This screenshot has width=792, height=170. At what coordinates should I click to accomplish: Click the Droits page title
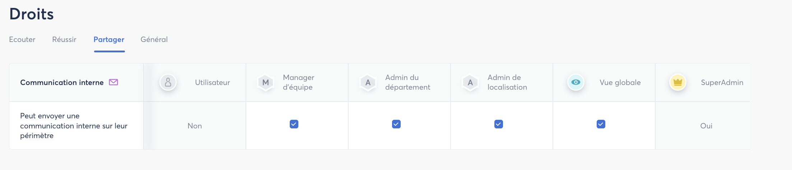point(32,14)
